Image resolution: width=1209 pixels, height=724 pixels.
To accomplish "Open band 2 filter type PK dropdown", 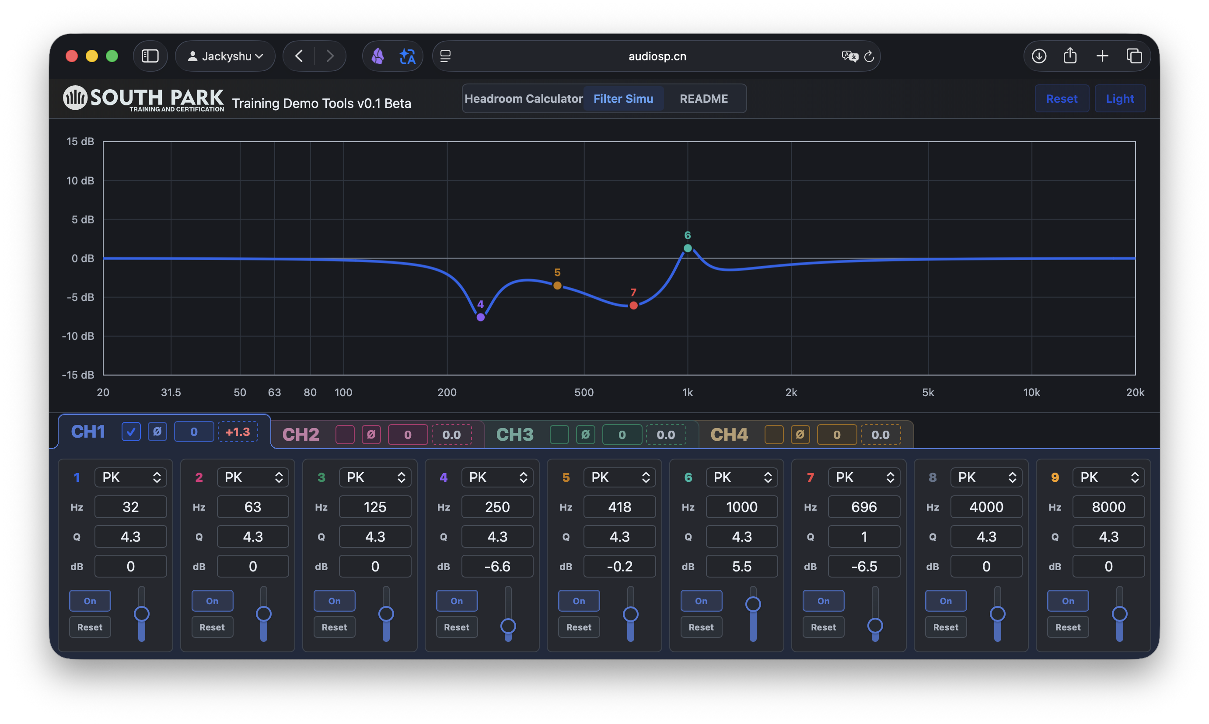I will pyautogui.click(x=252, y=477).
